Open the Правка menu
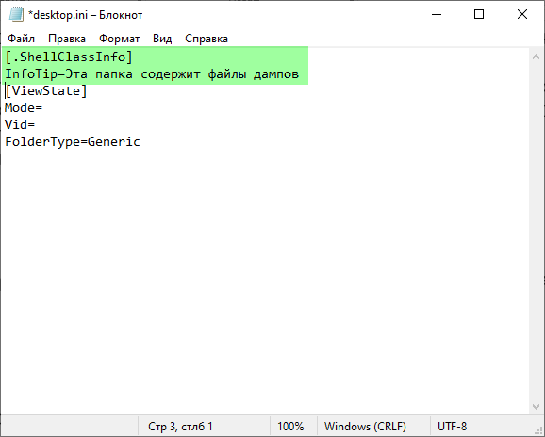This screenshot has height=437, width=545. click(x=67, y=39)
